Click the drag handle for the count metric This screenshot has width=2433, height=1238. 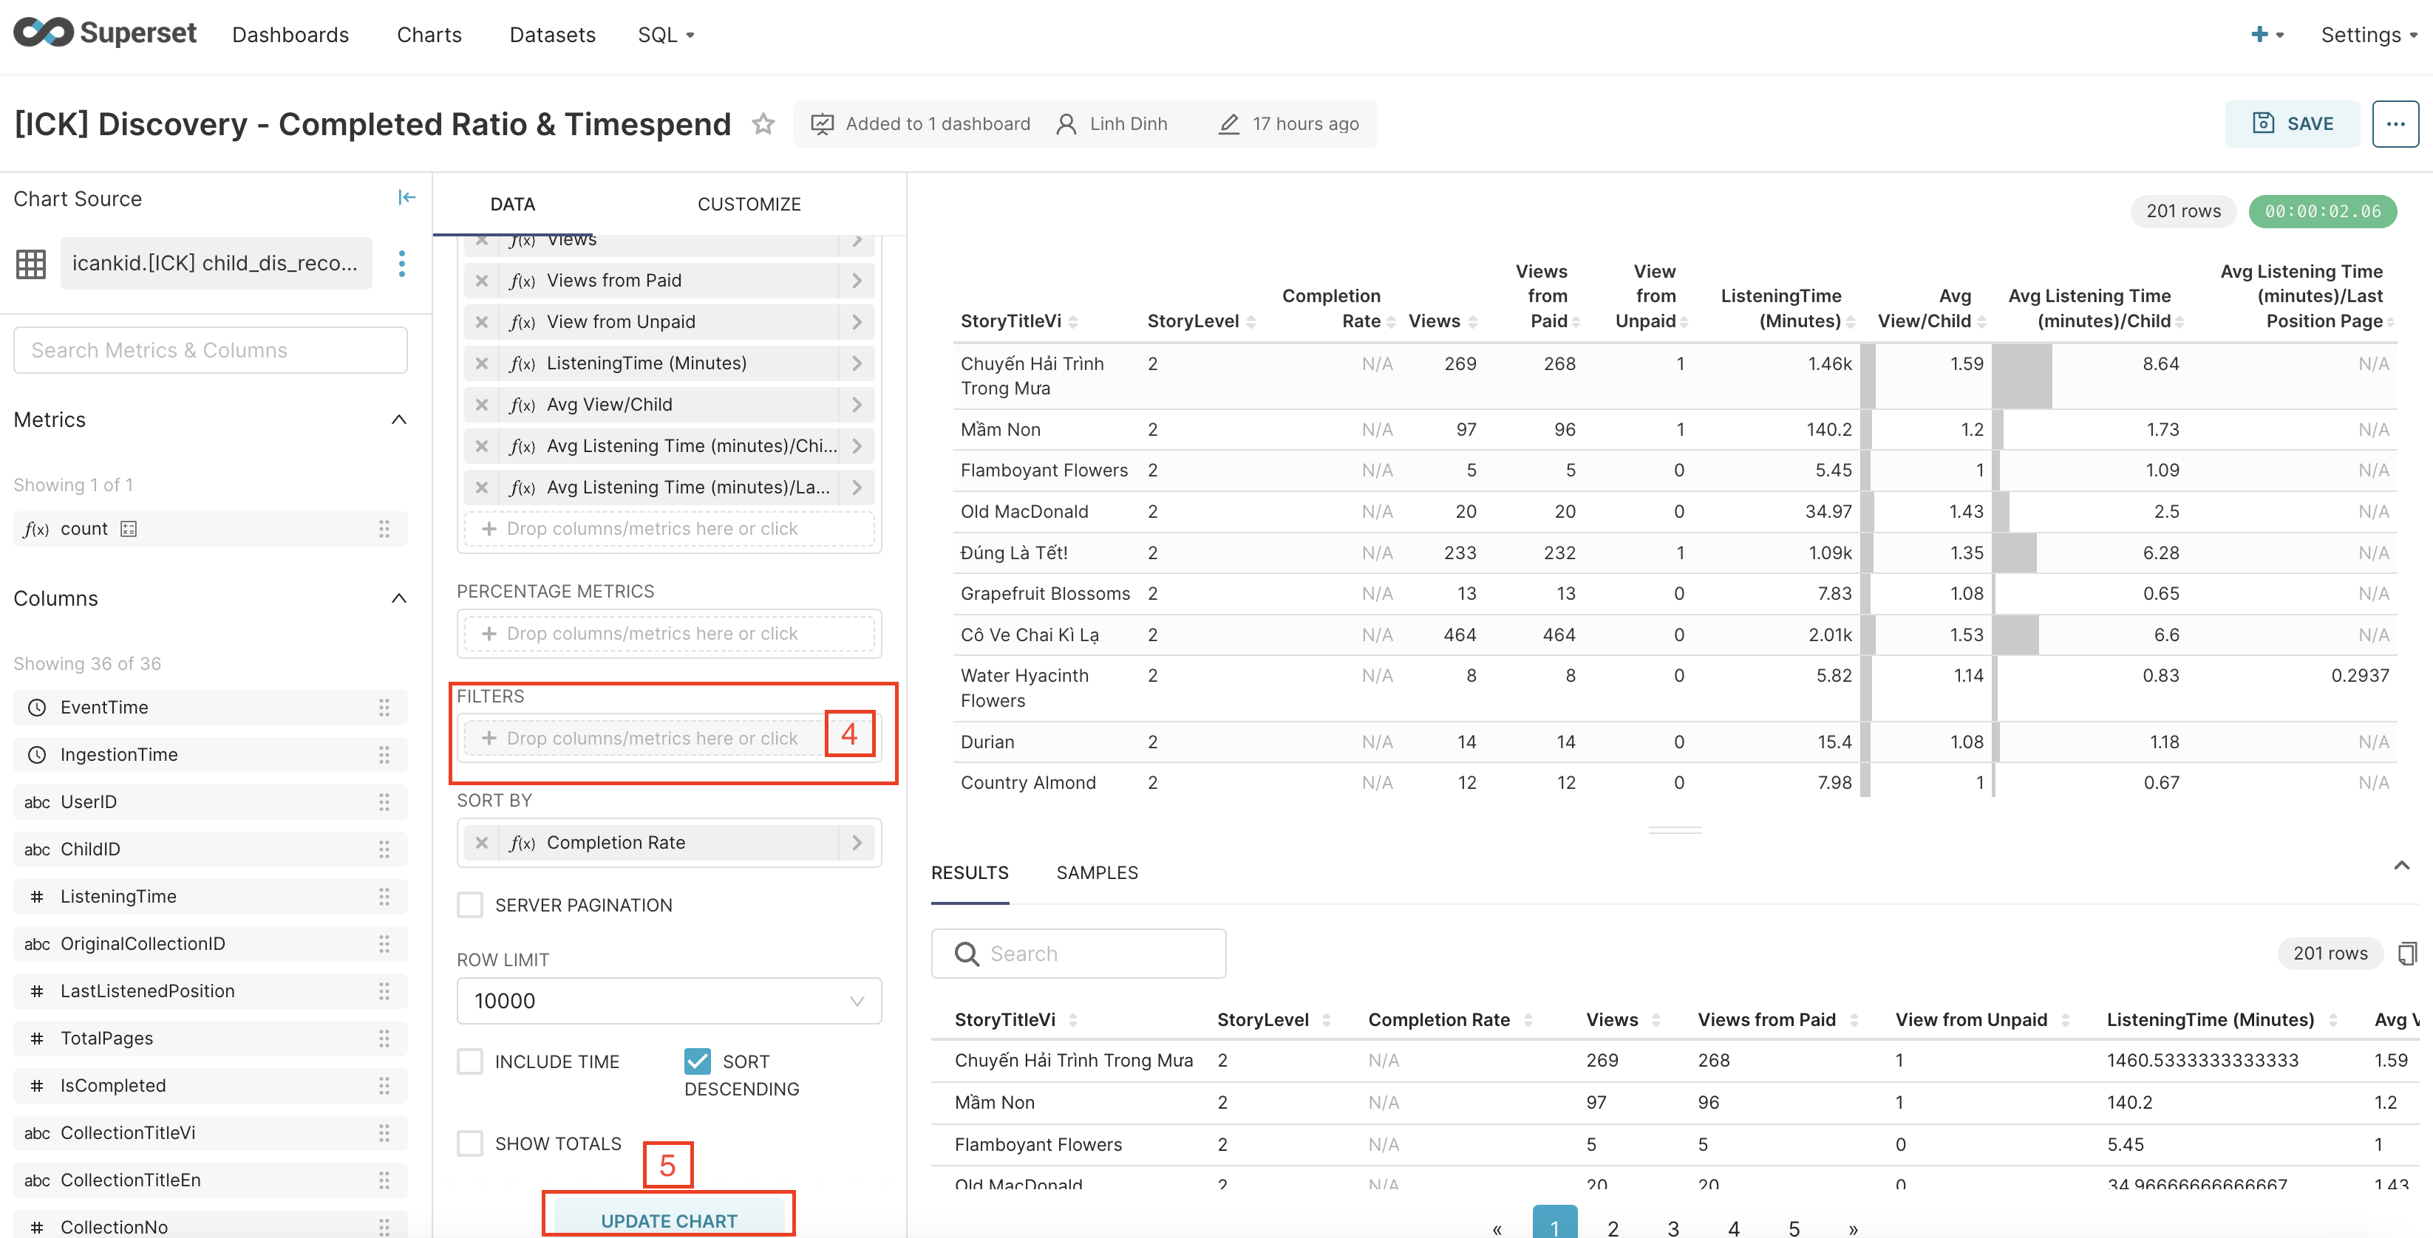click(384, 529)
